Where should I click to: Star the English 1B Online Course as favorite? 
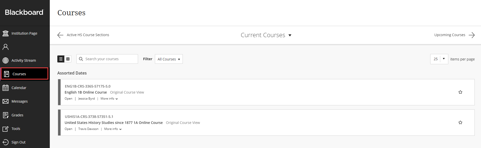[x=460, y=92]
